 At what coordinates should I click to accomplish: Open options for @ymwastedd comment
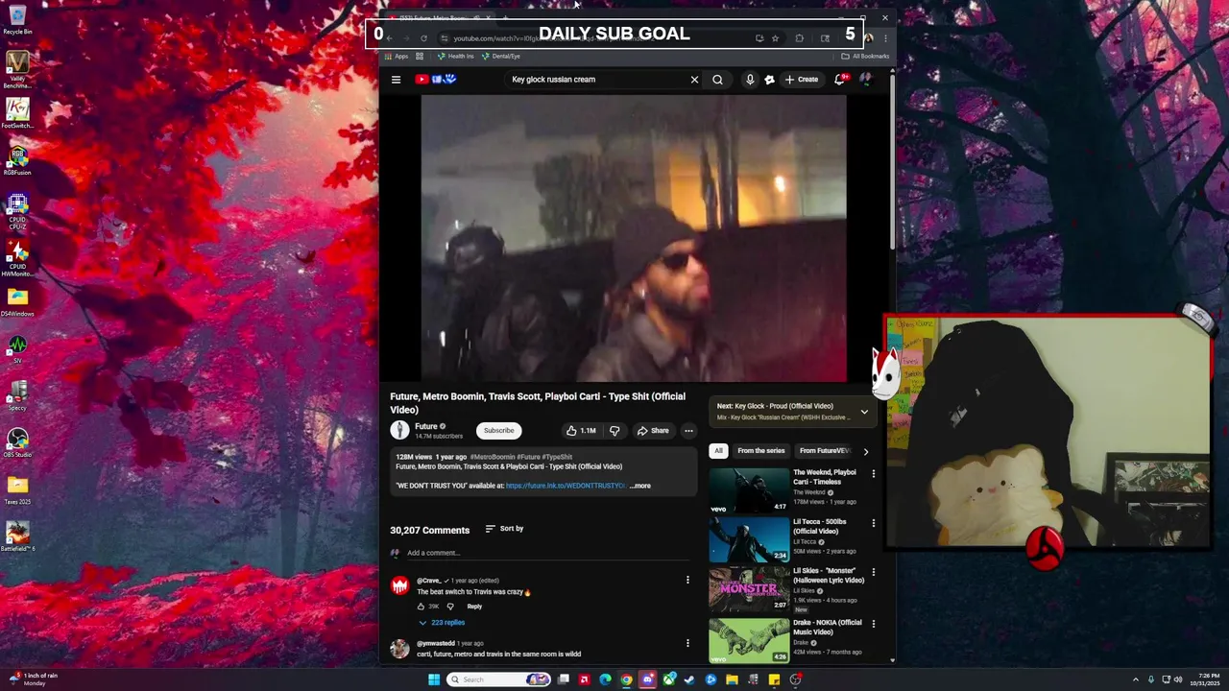687,643
